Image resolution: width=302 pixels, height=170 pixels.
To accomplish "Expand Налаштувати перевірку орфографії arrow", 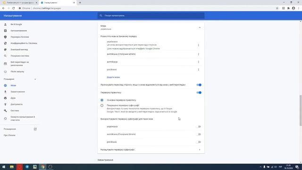I will click(200, 150).
